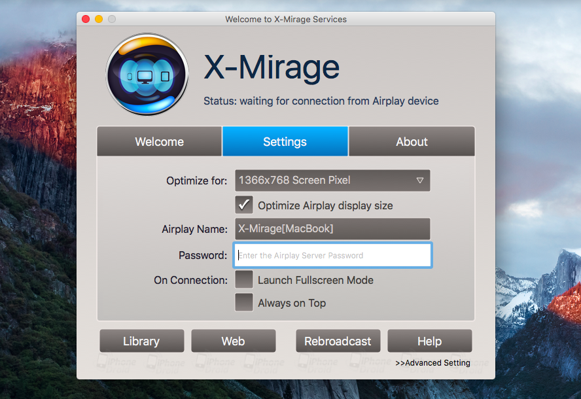
Task: Open the Help button
Action: [430, 341]
